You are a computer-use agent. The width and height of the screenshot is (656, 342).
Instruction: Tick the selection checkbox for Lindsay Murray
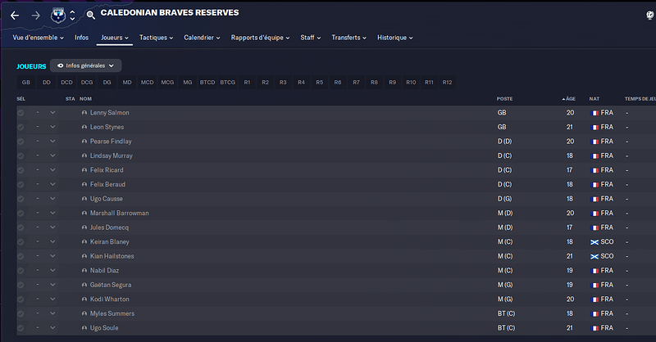(20, 155)
